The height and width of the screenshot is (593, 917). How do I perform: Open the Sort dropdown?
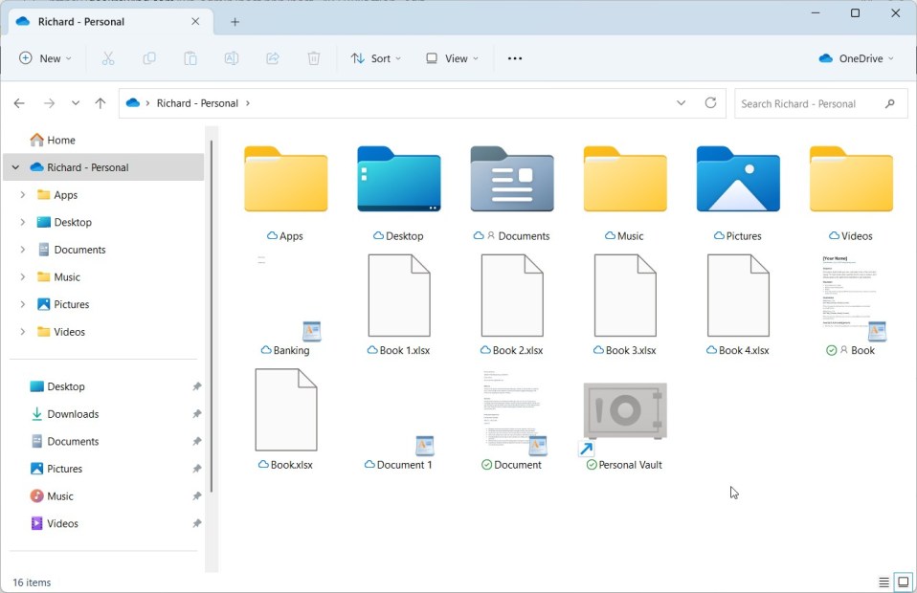[375, 58]
